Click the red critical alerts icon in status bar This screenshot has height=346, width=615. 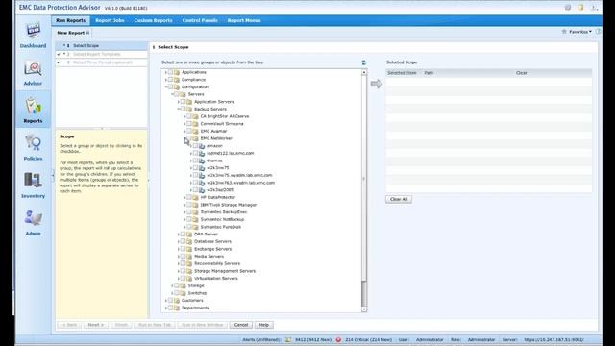click(x=338, y=339)
